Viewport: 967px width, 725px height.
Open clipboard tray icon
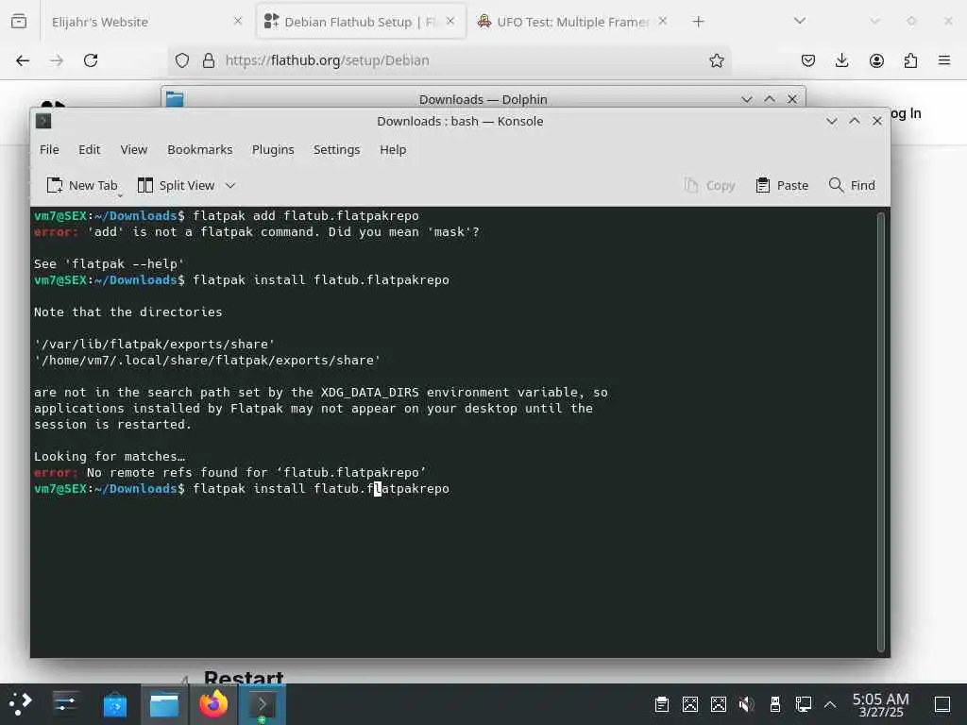662,704
